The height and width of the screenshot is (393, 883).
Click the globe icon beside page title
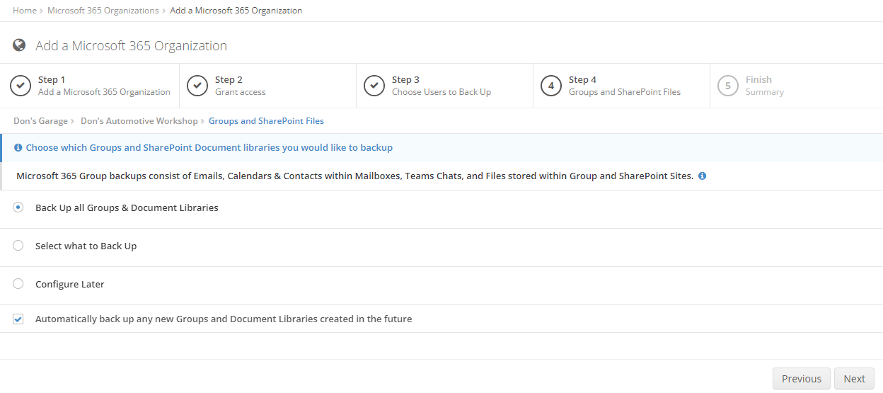click(19, 45)
